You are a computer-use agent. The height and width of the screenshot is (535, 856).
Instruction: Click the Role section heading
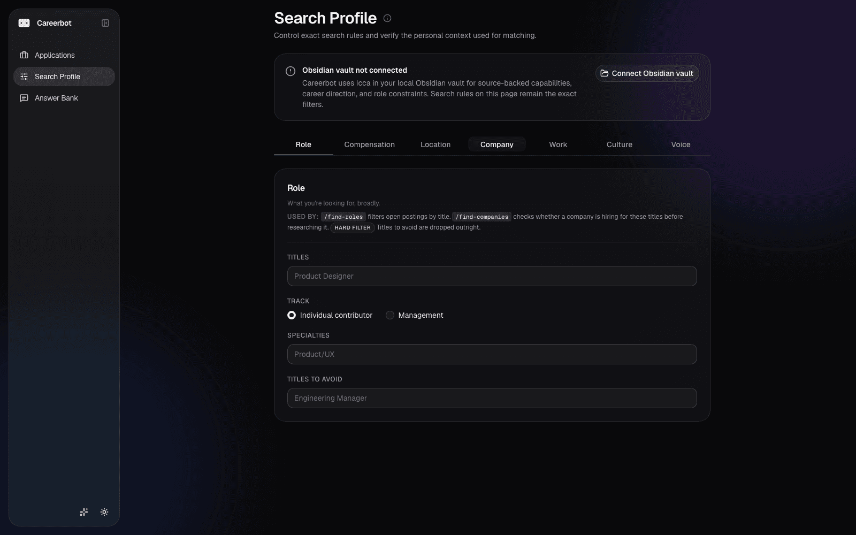pos(296,188)
